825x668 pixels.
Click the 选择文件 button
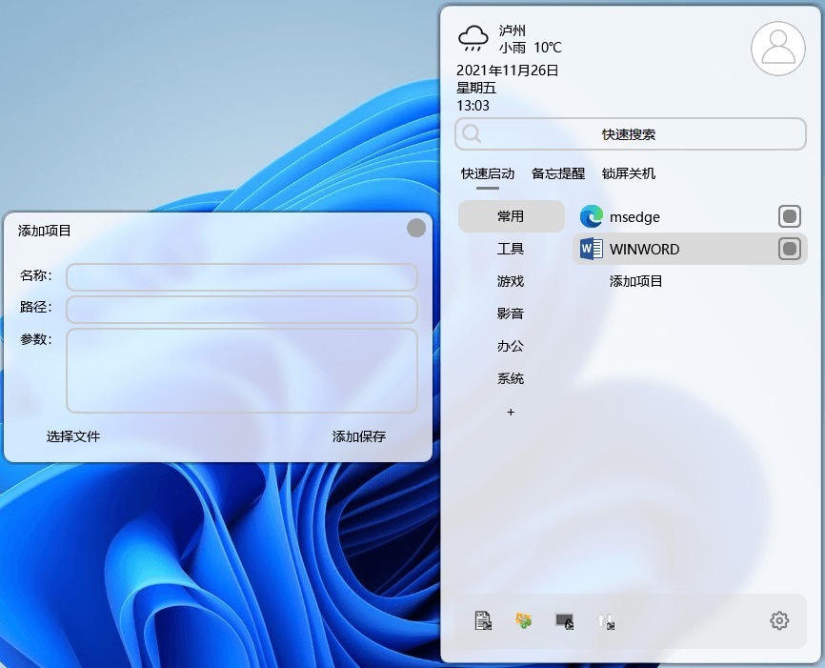point(73,436)
